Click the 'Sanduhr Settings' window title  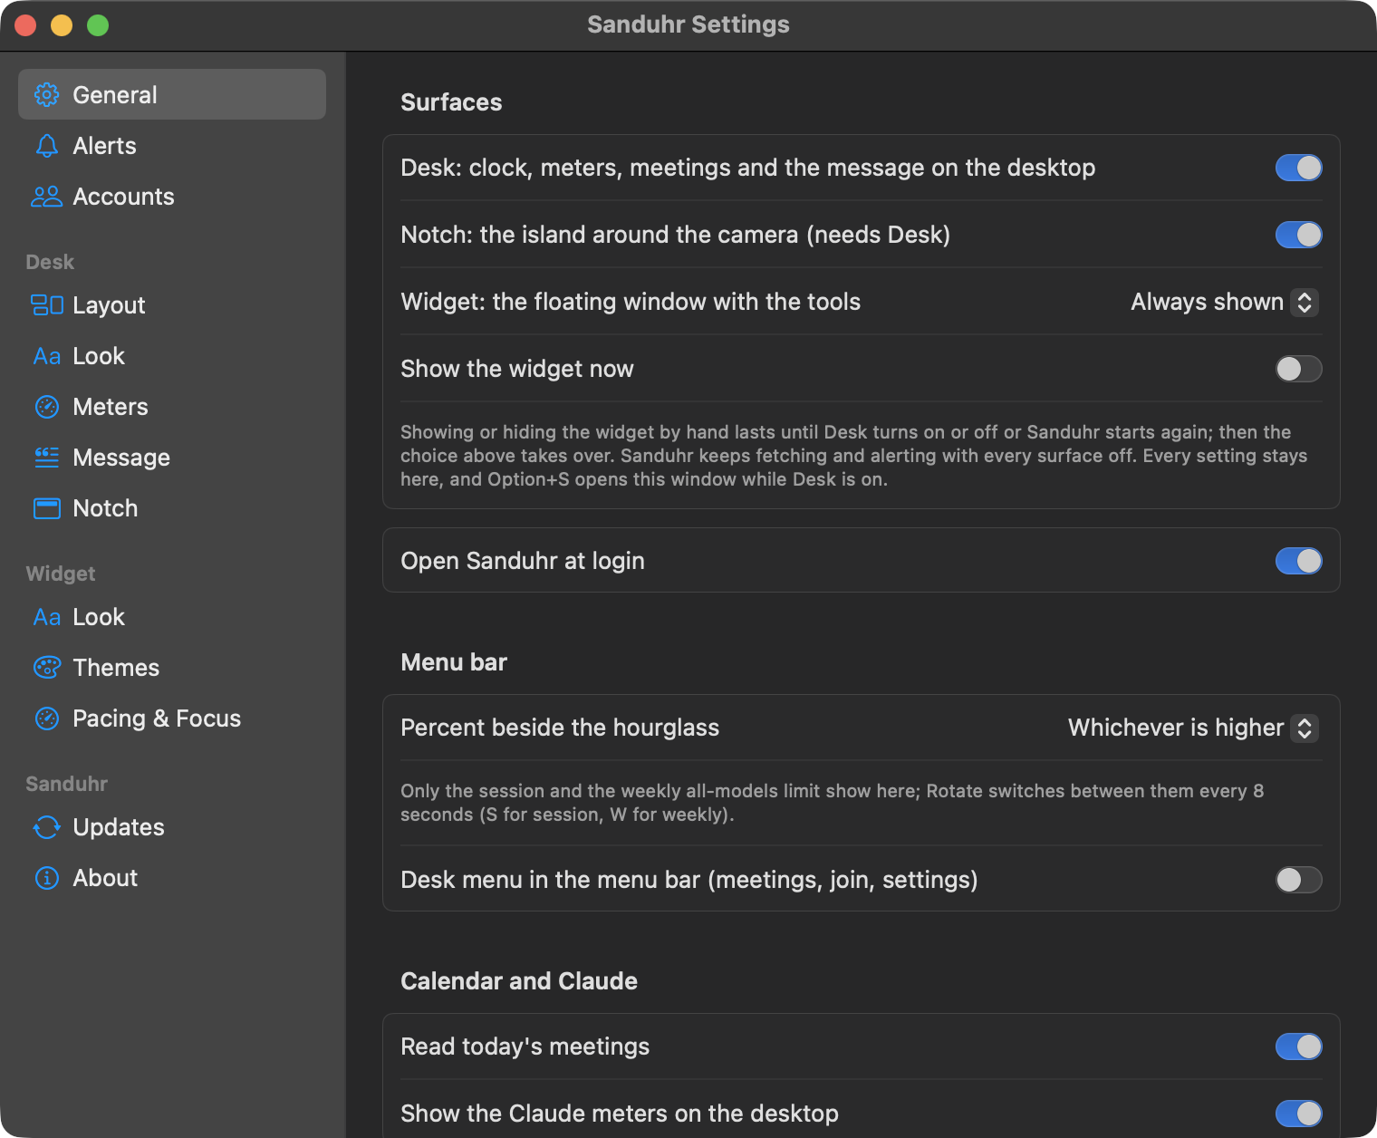tap(688, 24)
